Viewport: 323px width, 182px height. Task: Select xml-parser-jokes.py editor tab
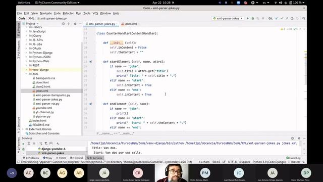(101, 24)
